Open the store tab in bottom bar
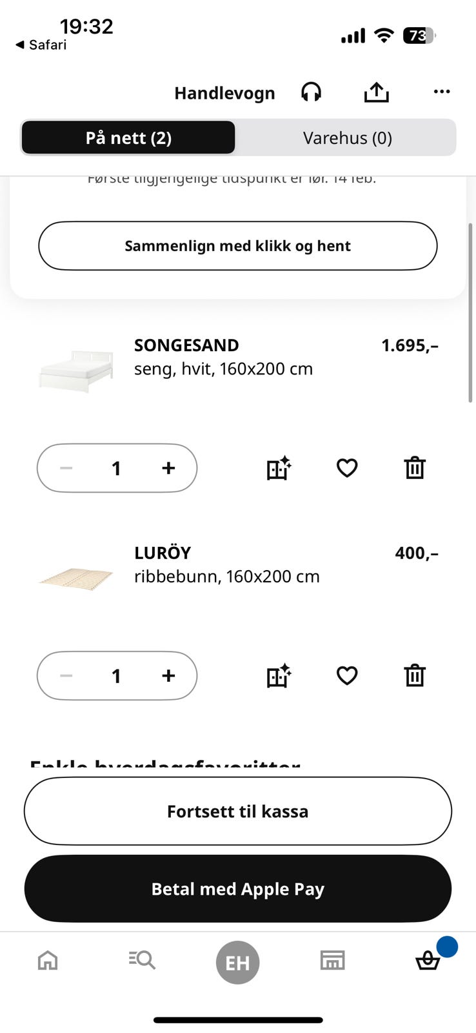Viewport: 476px width, 1033px height. coord(333,961)
